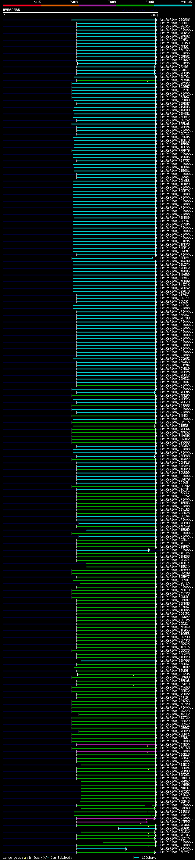This screenshot has height=860, width=195.
Task: Click the UniRef100_A9NT61 label
Action: click(175, 77)
